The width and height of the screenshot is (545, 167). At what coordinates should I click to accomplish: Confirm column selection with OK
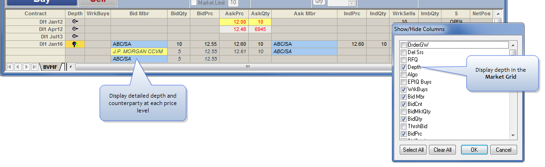474,150
